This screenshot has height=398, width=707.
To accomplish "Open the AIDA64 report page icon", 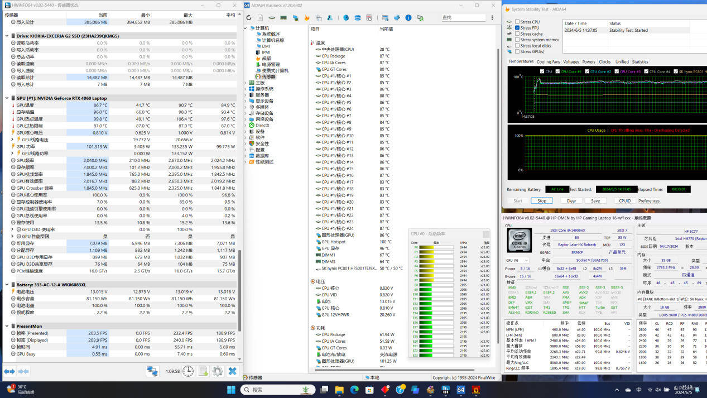I will point(260,18).
